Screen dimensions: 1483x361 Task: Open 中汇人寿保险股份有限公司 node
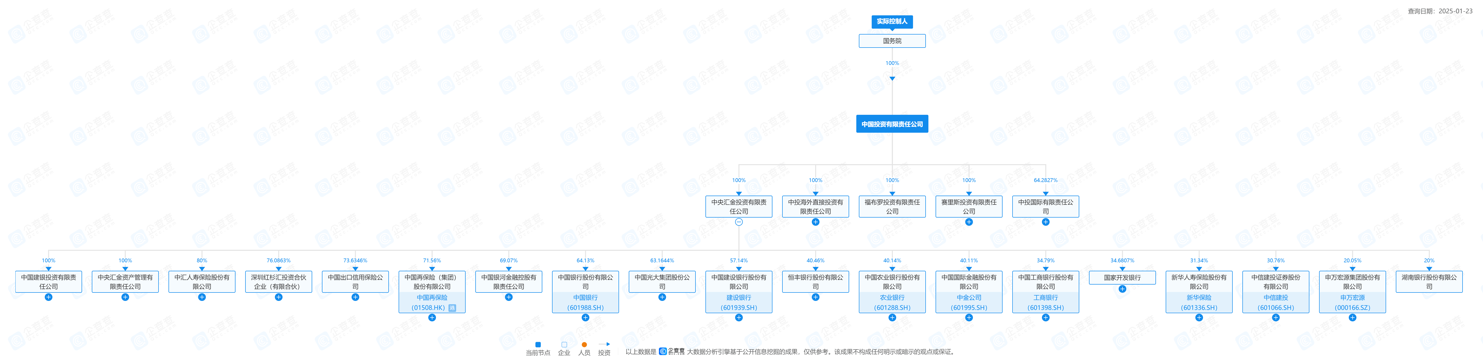pyautogui.click(x=201, y=281)
